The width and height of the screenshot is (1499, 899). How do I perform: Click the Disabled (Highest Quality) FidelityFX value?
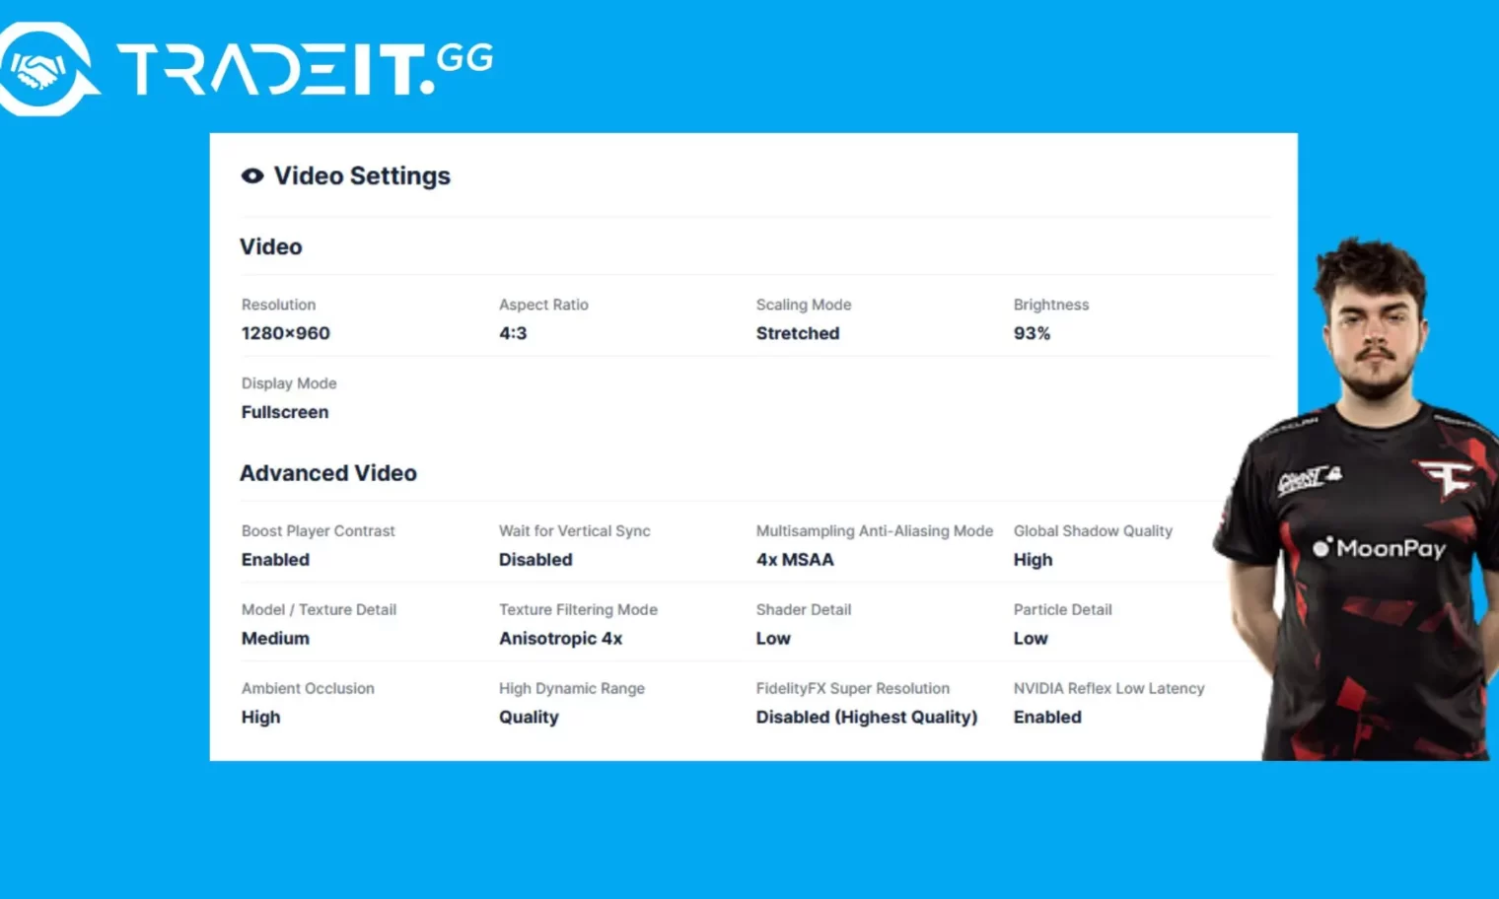point(867,718)
